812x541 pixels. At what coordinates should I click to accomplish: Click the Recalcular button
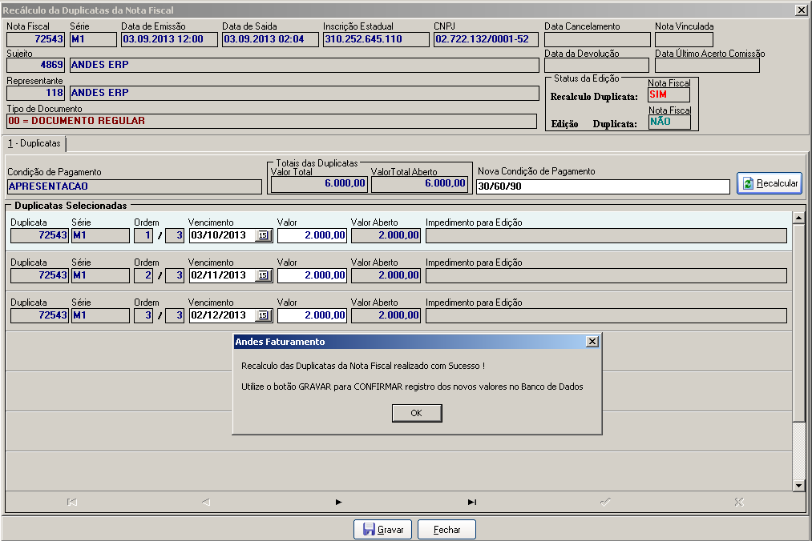pyautogui.click(x=770, y=183)
